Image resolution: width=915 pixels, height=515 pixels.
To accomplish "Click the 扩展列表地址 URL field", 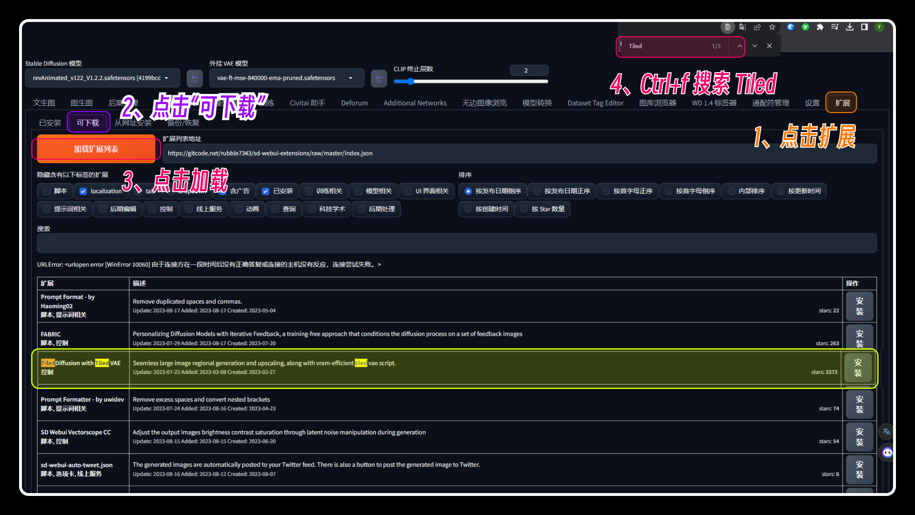I will [x=519, y=154].
